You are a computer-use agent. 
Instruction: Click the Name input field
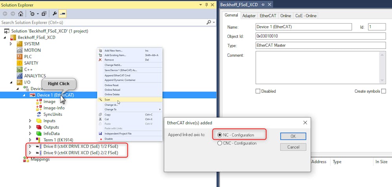(x=303, y=27)
